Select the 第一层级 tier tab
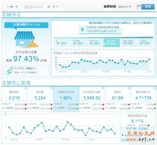The height and width of the screenshot is (145, 157). point(61,42)
